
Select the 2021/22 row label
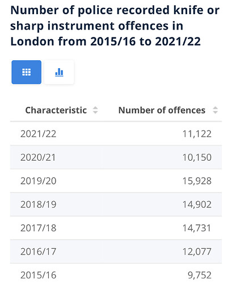39,134
